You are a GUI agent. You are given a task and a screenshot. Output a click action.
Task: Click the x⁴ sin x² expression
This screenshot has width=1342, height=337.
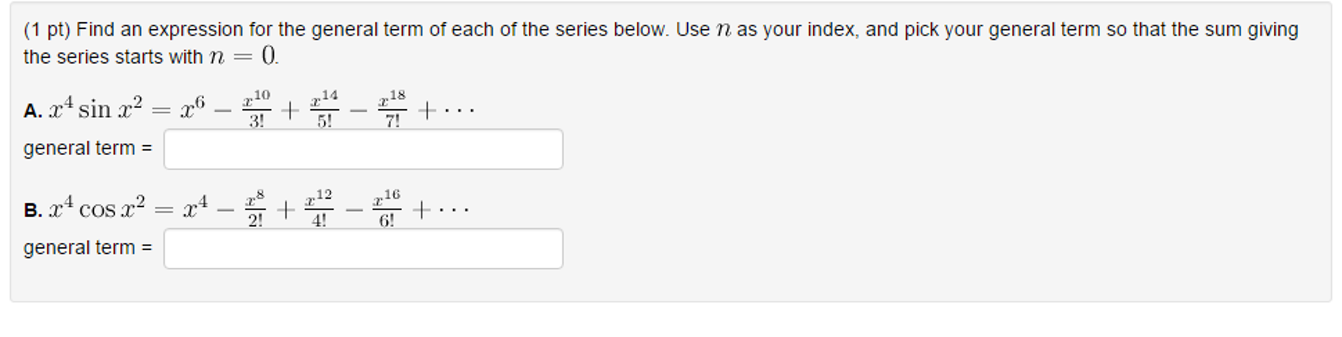tap(95, 108)
